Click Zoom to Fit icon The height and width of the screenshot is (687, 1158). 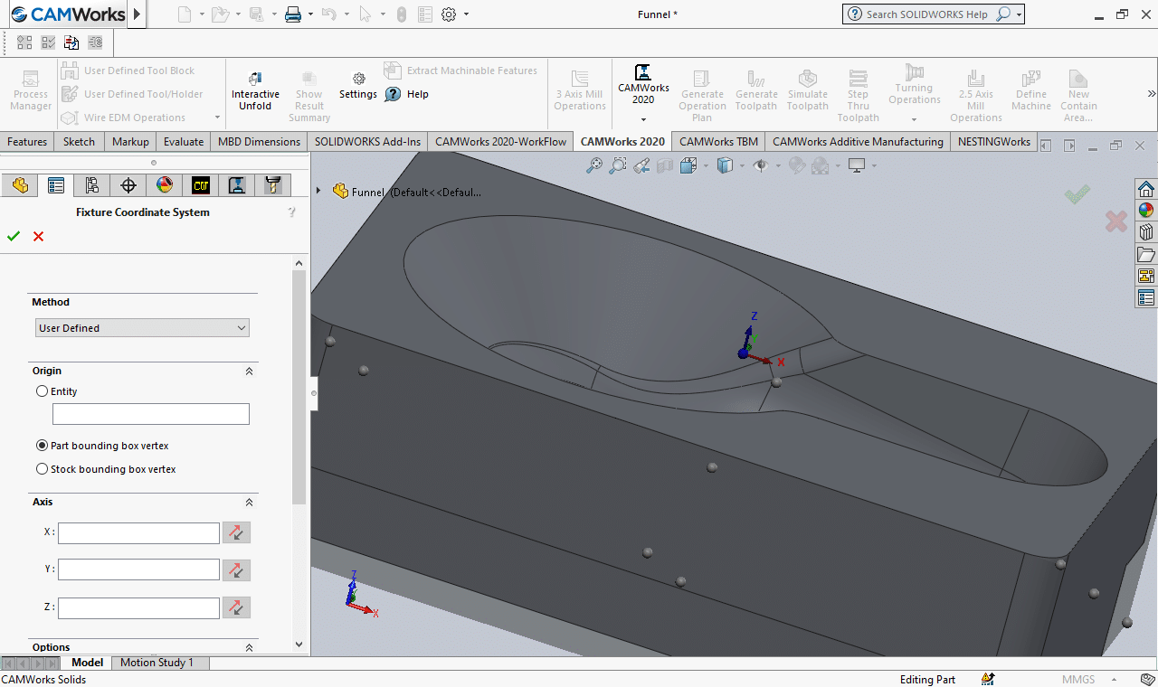[594, 165]
